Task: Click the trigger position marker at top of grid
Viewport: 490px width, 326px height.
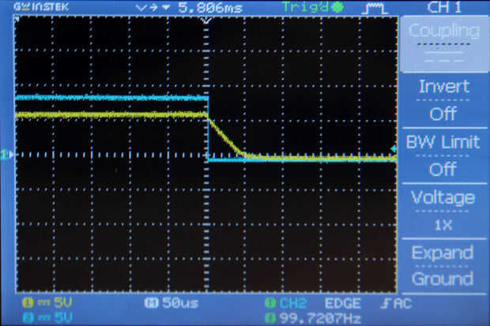Action: (206, 21)
